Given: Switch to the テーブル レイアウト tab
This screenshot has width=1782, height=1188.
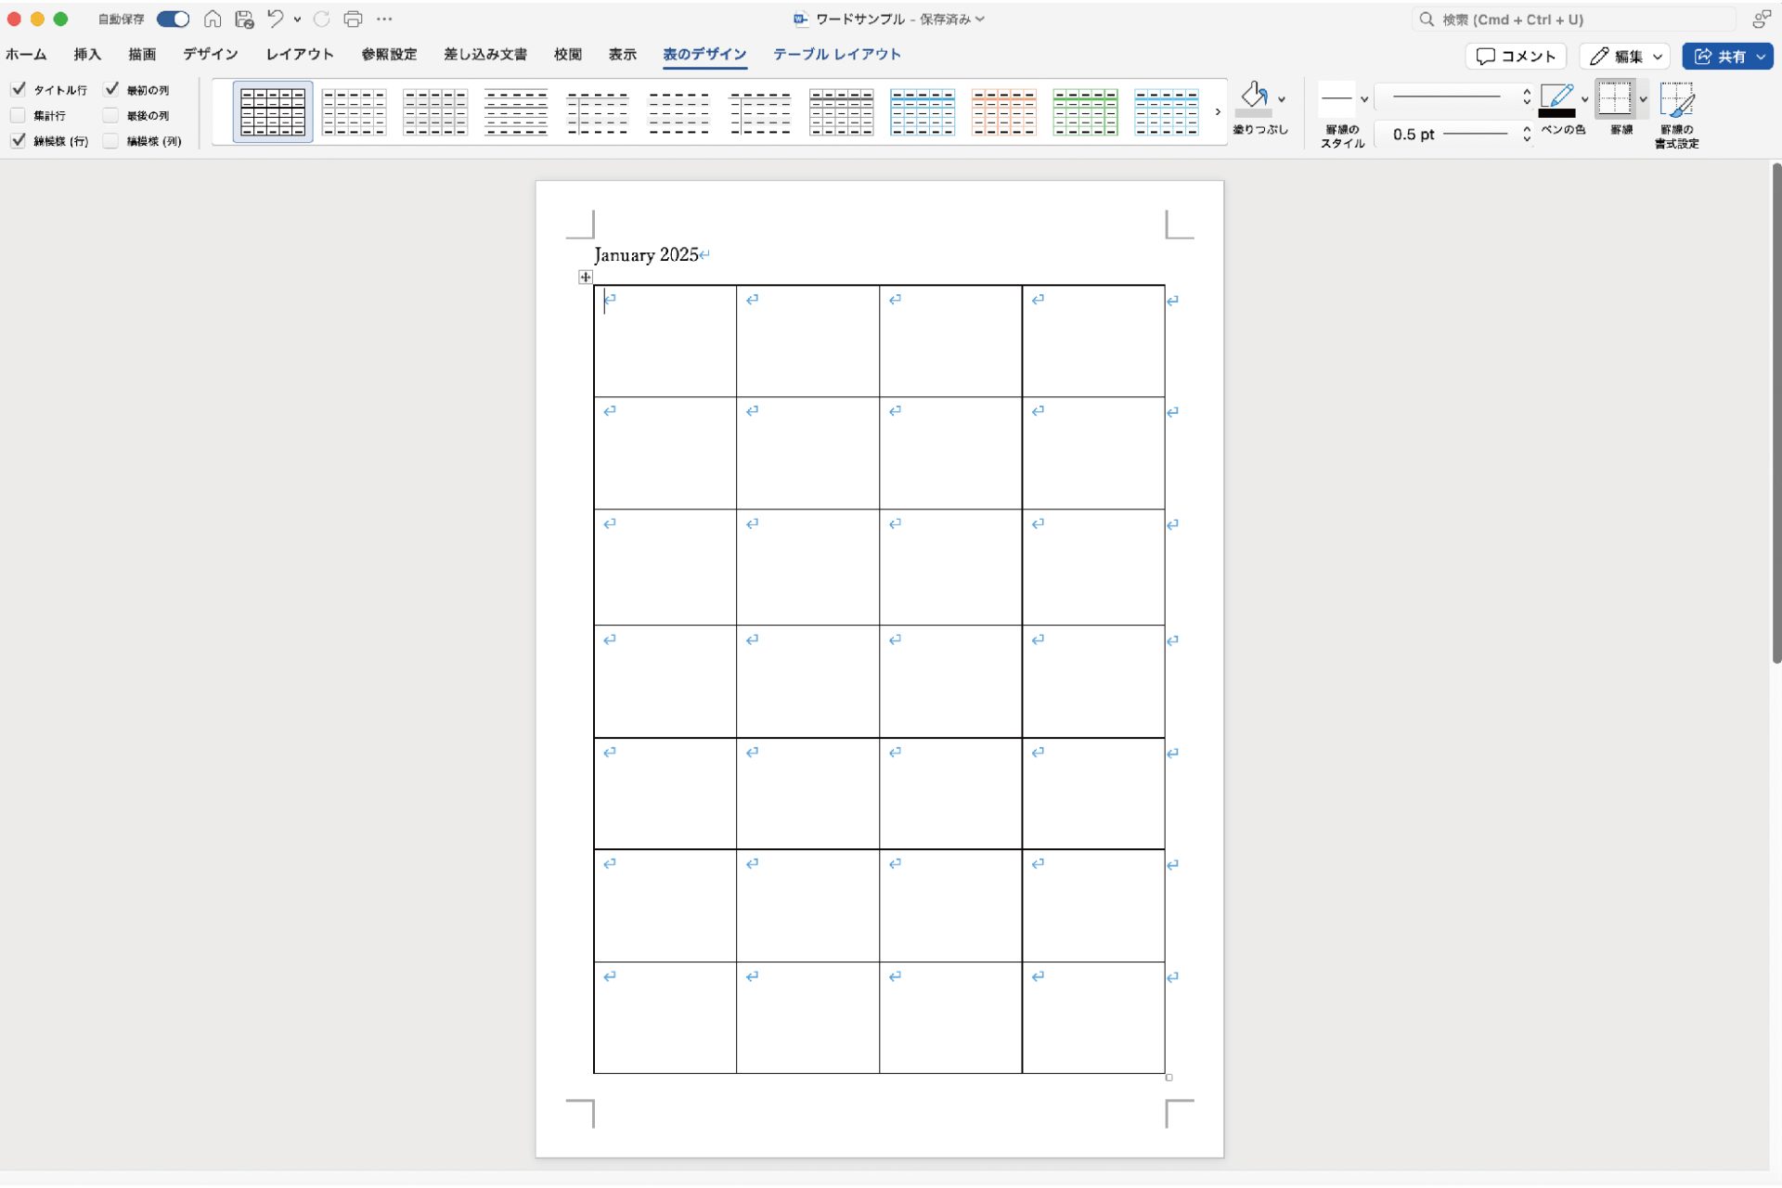Looking at the screenshot, I should point(836,54).
